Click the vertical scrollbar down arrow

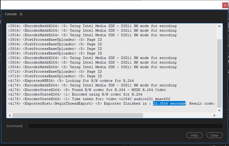(220, 110)
